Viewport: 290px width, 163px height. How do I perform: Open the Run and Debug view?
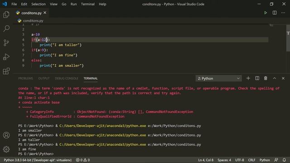pyautogui.click(x=6, y=57)
